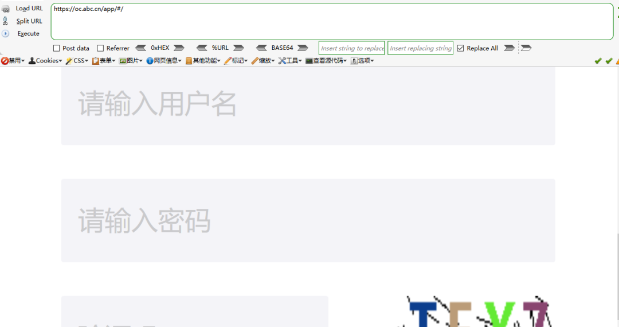619x327 pixels.
Task: Click the Execute label
Action: point(29,34)
